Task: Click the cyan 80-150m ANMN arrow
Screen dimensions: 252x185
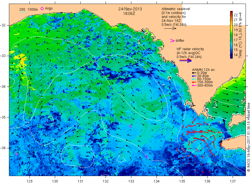Action: click(194, 79)
